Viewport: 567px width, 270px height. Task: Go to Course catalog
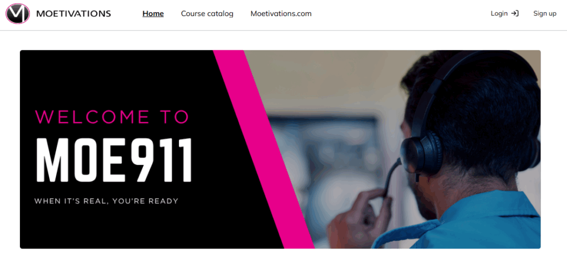point(207,14)
